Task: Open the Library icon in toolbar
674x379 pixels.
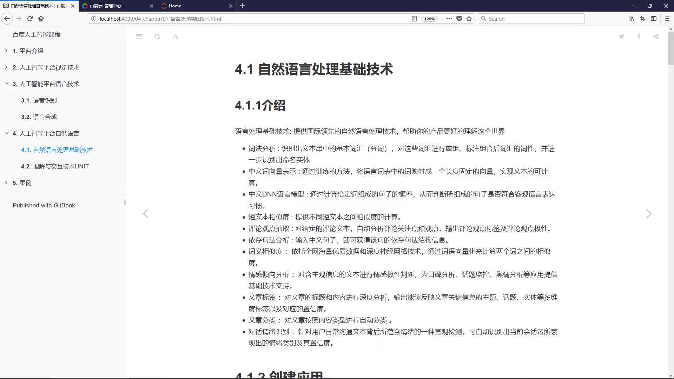Action: [x=631, y=19]
